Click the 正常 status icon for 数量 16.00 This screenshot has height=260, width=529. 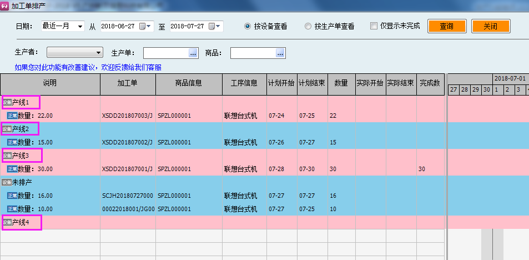tap(12, 196)
